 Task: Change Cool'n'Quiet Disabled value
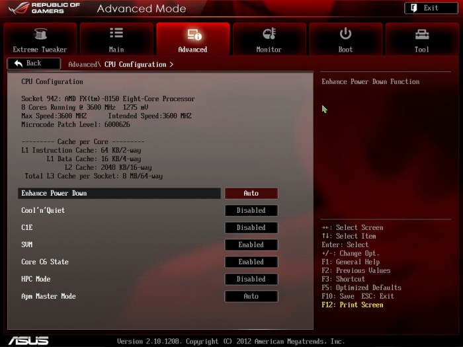(x=251, y=210)
